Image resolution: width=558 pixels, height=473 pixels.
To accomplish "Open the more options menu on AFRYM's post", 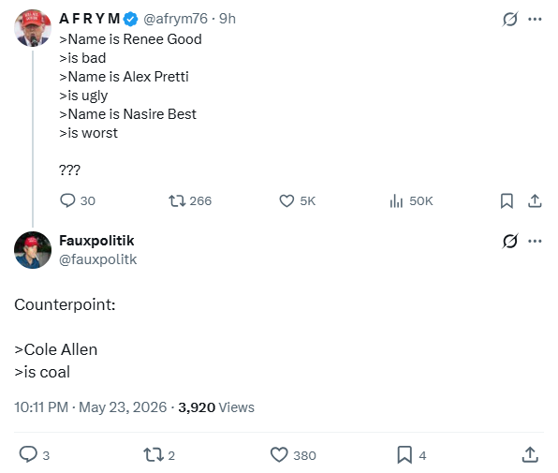I will [535, 19].
